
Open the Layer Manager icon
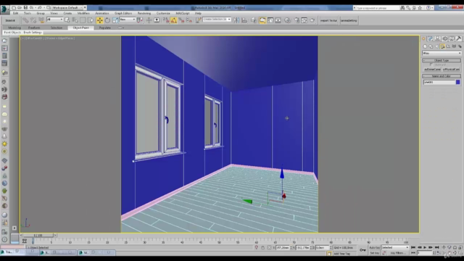click(254, 20)
